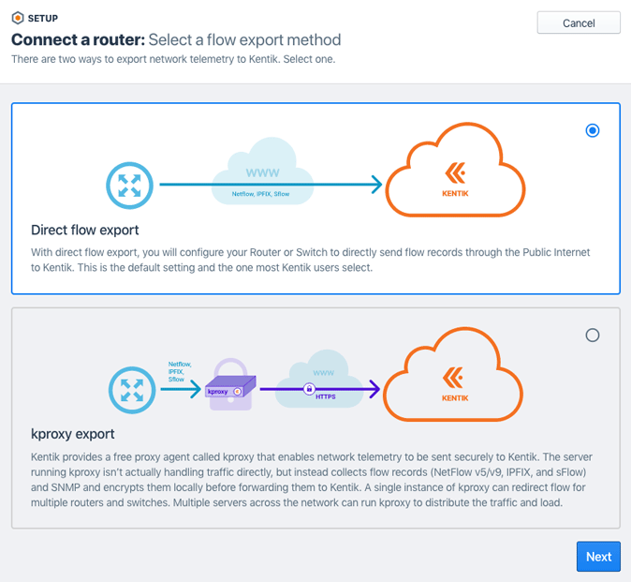Click the HTTPS lock icon

pos(306,387)
